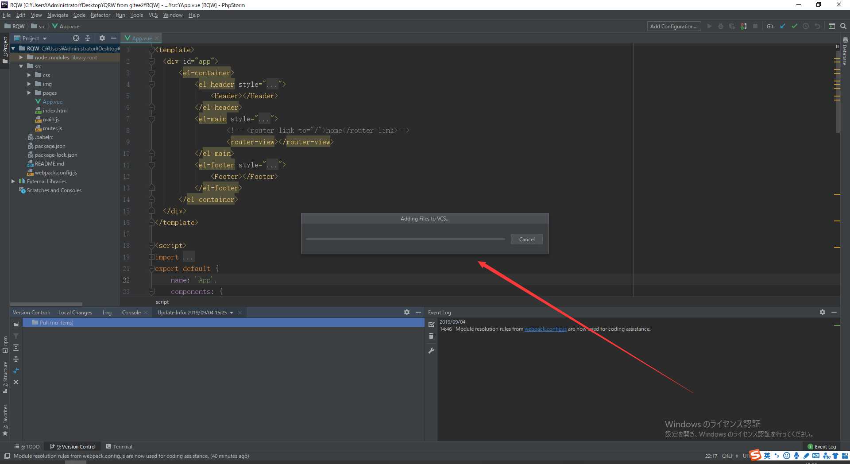This screenshot has width=850, height=464.
Task: Click the wrench settings icon in Event Log
Action: click(432, 350)
